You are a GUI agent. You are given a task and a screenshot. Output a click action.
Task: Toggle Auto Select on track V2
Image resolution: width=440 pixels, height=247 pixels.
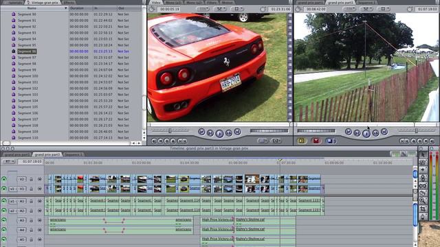(40, 179)
